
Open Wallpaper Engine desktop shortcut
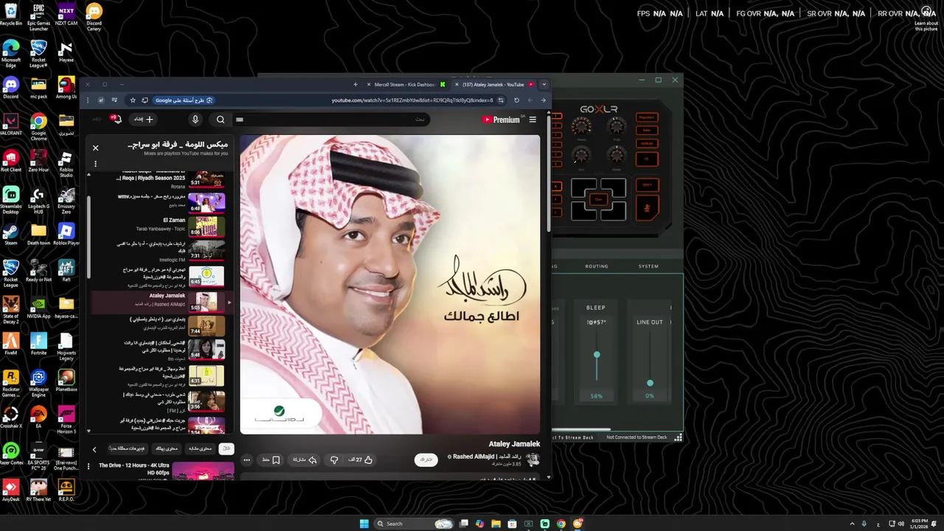38,381
